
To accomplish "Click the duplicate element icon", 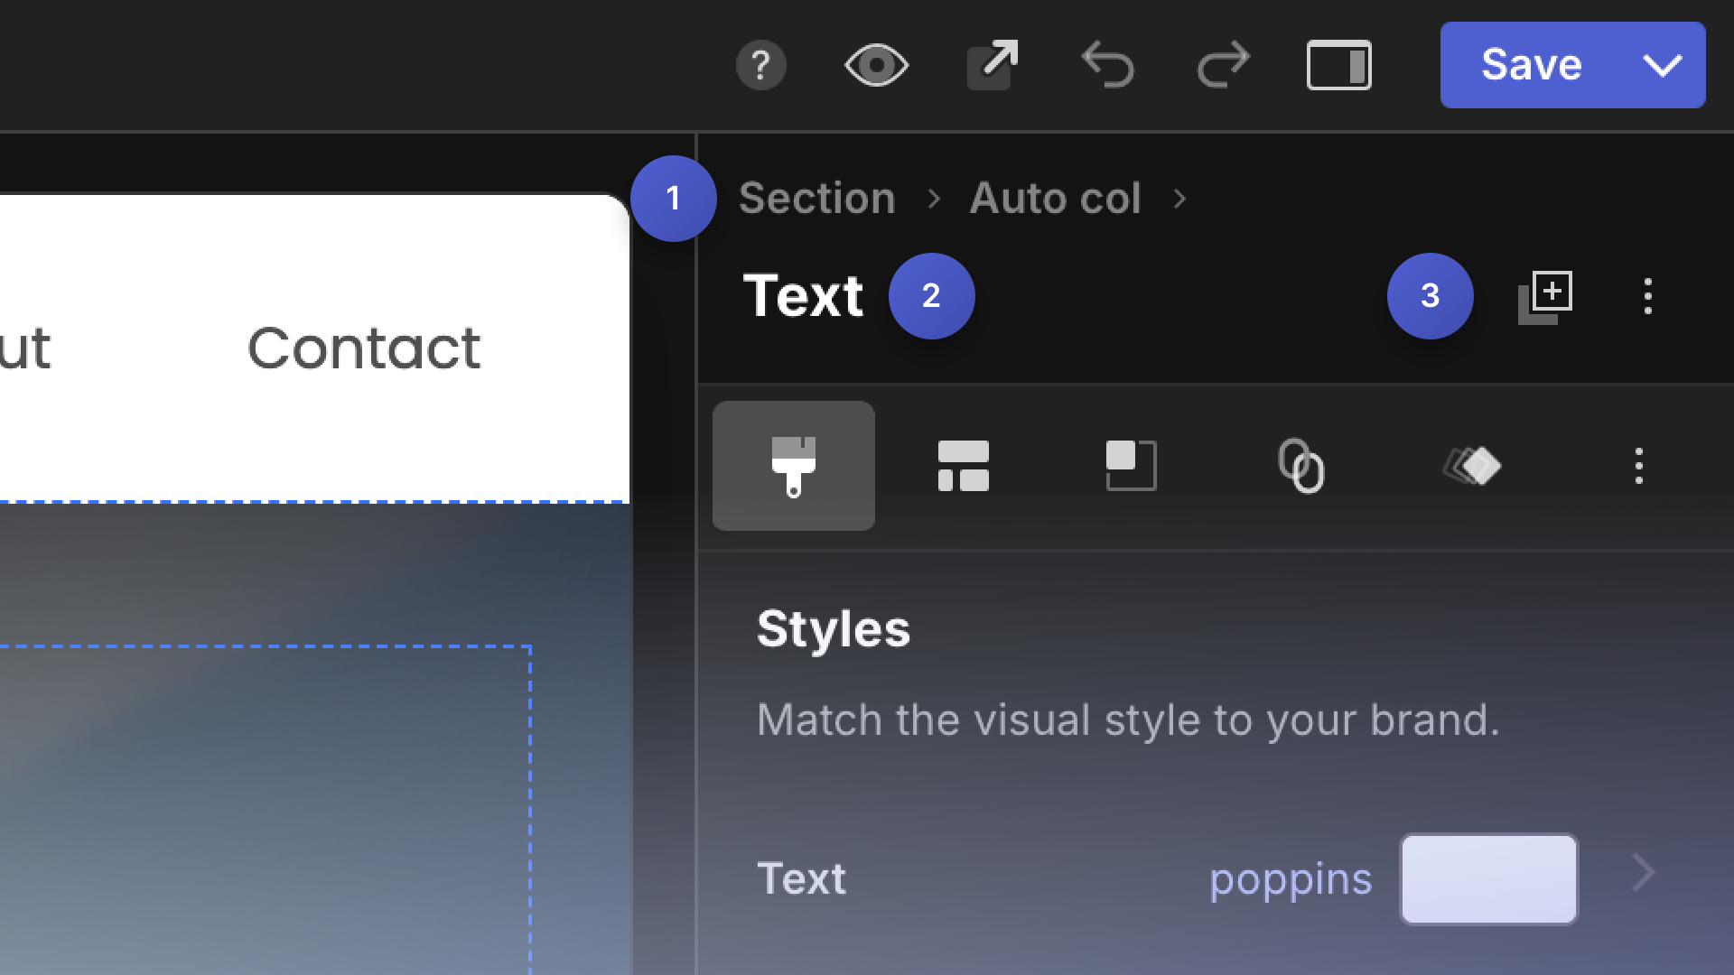I will [1545, 295].
